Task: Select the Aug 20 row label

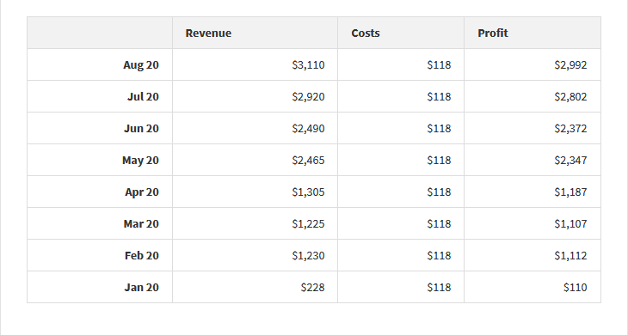Action: pos(141,64)
